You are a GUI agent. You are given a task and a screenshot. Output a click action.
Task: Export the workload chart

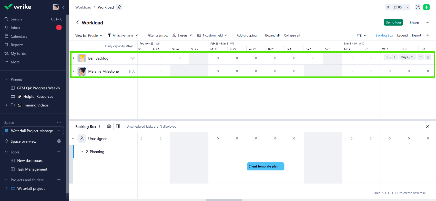416,35
